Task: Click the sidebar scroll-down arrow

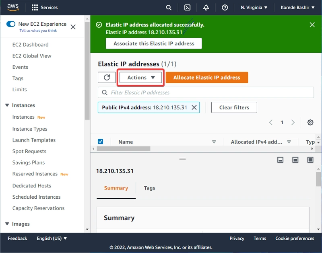Action: tap(87, 229)
